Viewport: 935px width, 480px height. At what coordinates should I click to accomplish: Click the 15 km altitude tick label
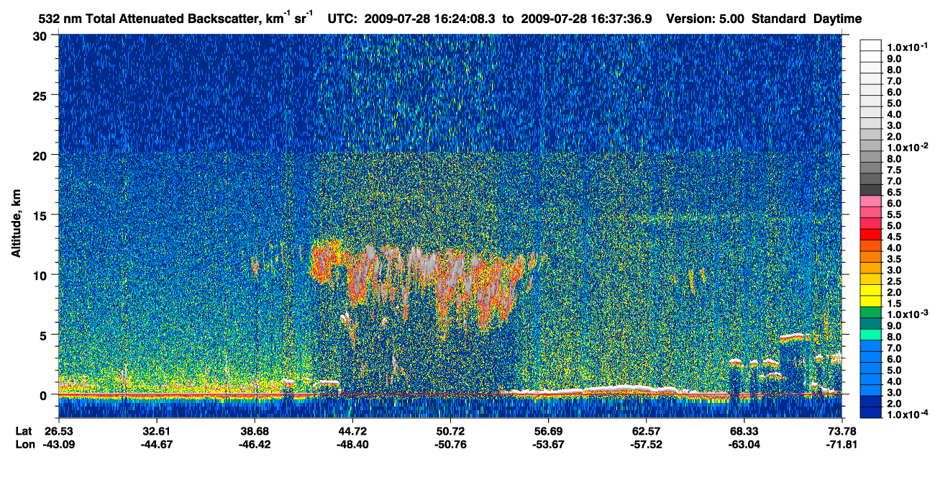coord(42,215)
